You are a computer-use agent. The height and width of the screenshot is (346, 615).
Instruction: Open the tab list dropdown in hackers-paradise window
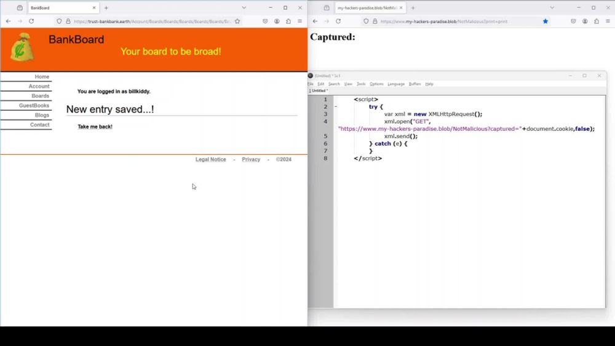[x=552, y=8]
